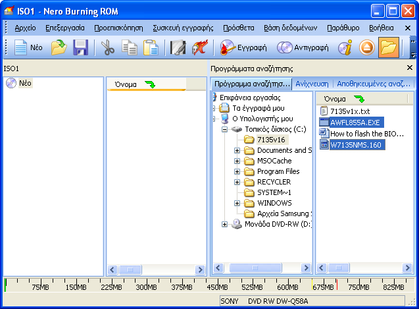Switch to Ανίχνευση tab
Image resolution: width=419 pixels, height=309 pixels.
click(x=312, y=84)
